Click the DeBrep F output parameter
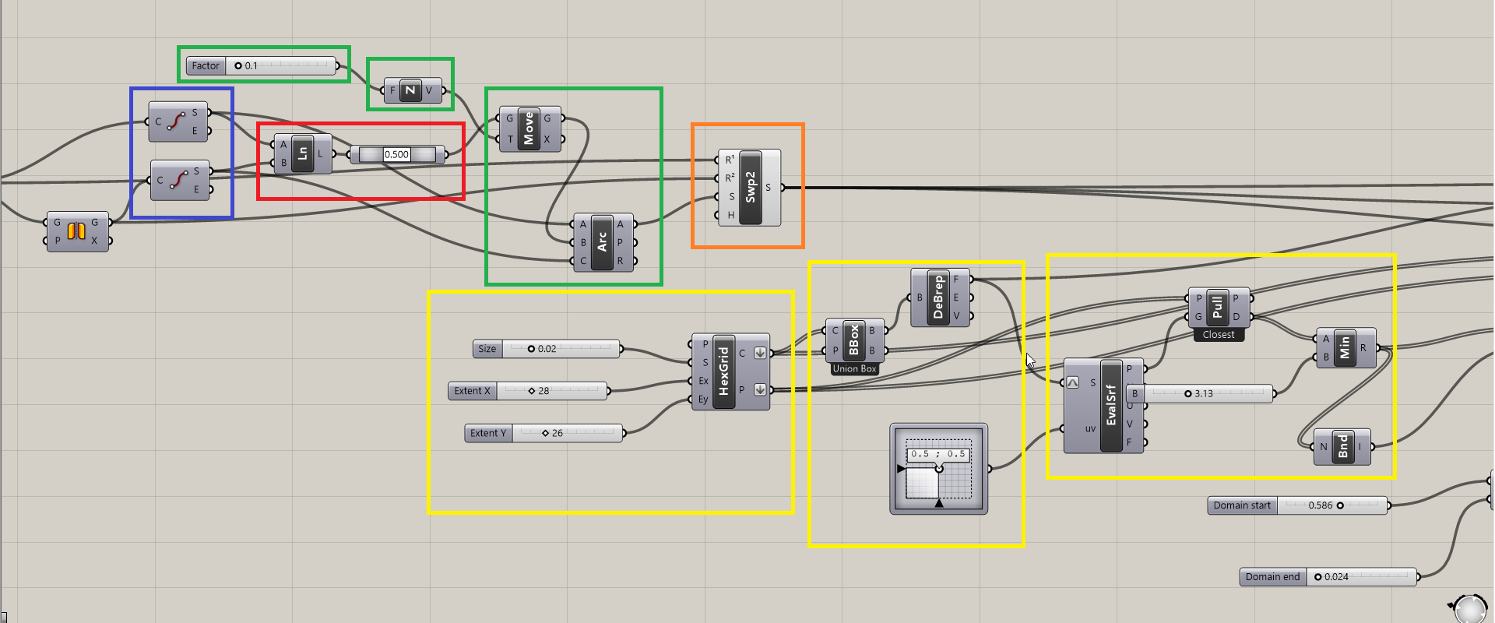Image resolution: width=1495 pixels, height=623 pixels. tap(956, 279)
